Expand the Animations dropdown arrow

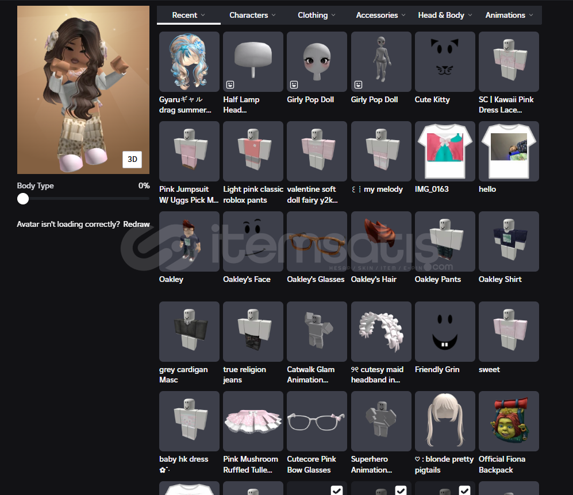coord(531,15)
